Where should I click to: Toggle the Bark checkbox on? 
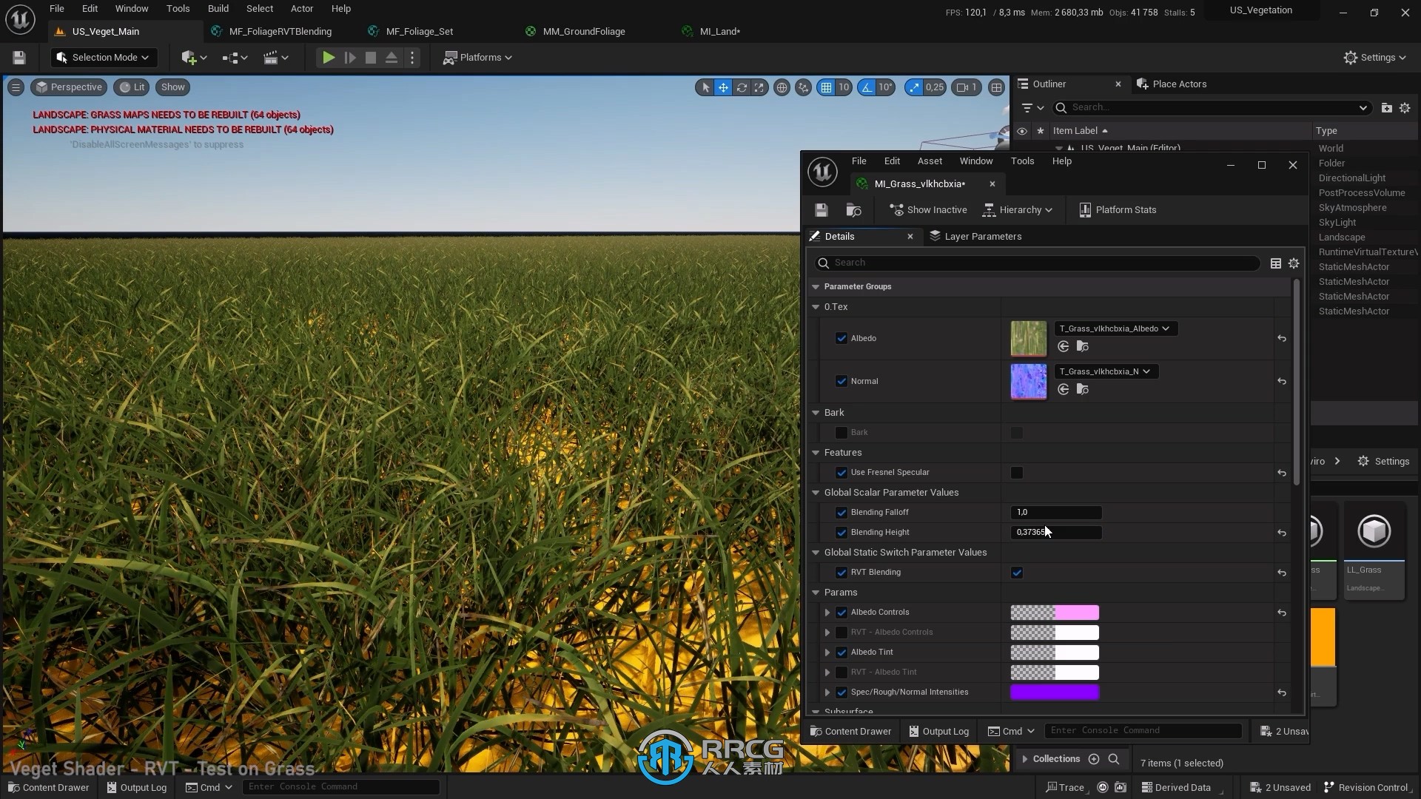click(841, 431)
